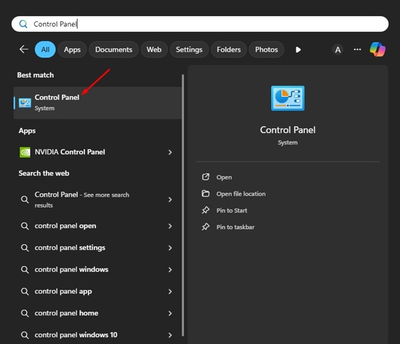The width and height of the screenshot is (400, 344).
Task: Click the NVIDIA Control Panel app icon
Action: point(25,152)
